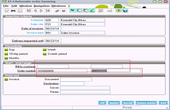Click the save icon in toolbar

[x=7, y=11]
